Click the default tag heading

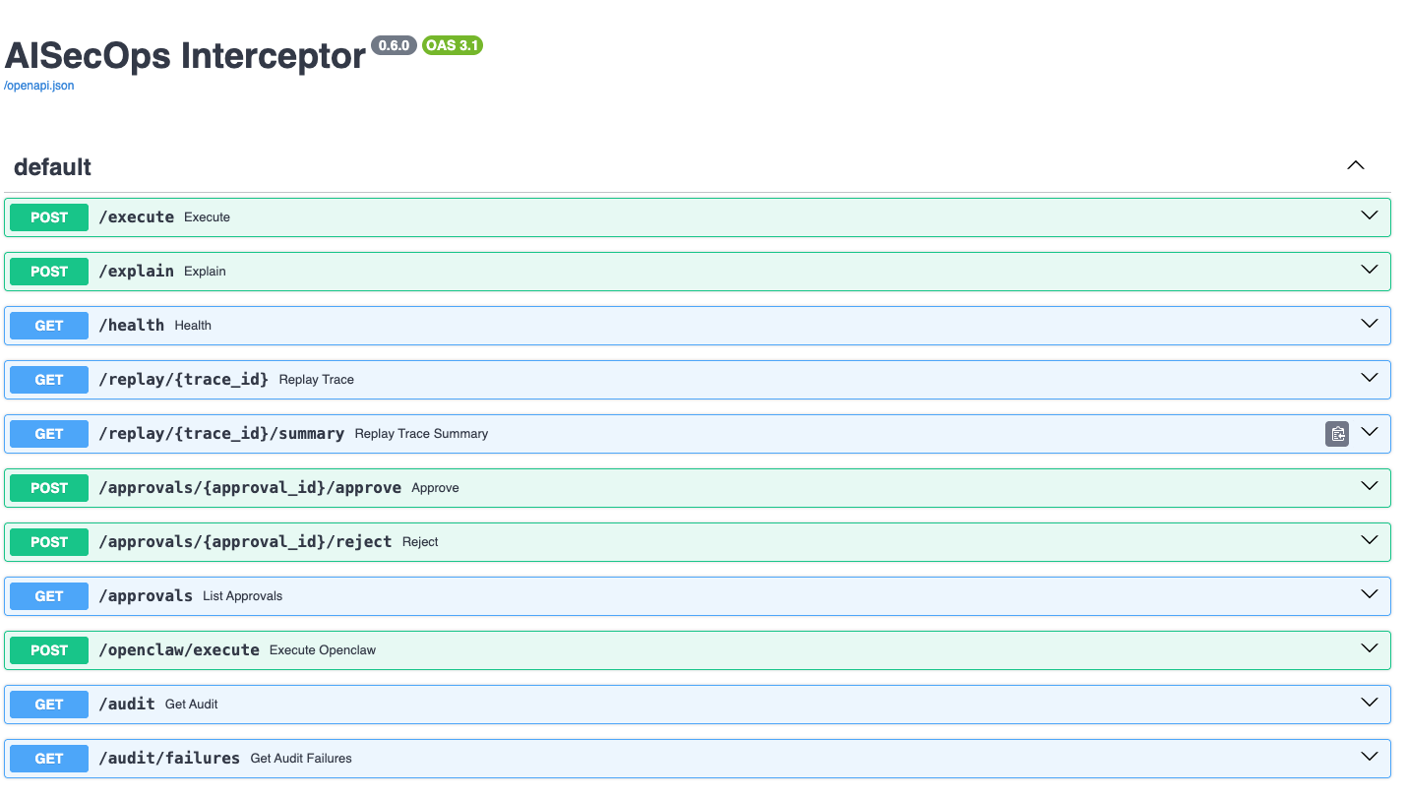tap(52, 167)
